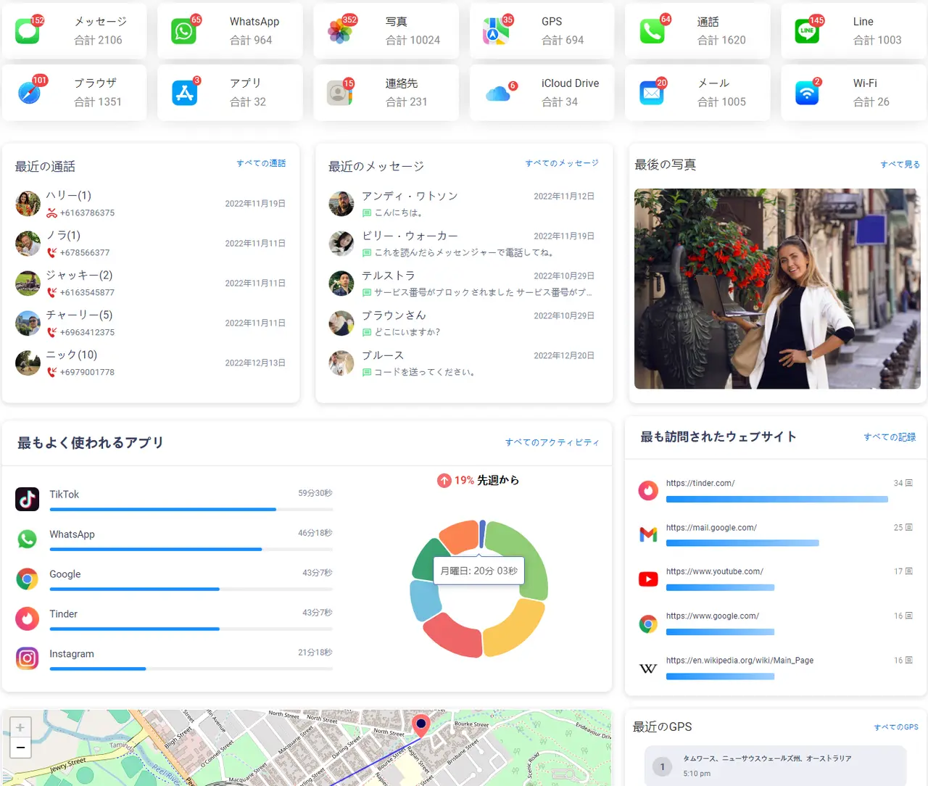Click the TikTok usage progress bar

pos(191,510)
